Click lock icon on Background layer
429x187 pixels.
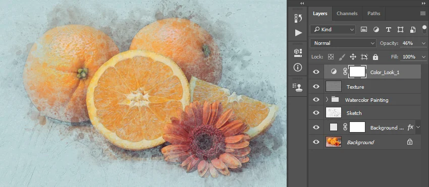[410, 142]
